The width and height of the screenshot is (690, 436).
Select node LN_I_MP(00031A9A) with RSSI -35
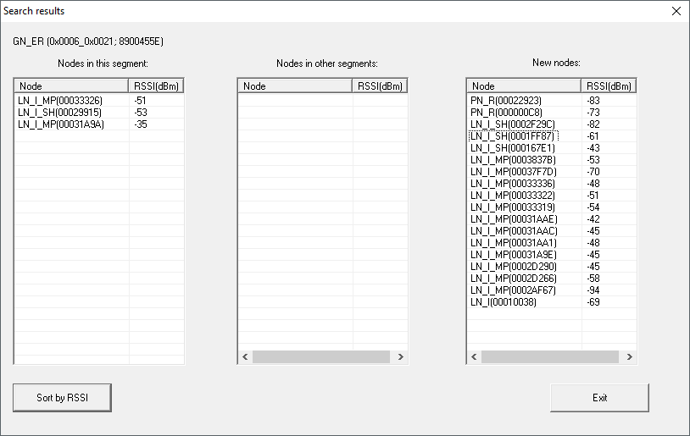click(x=60, y=124)
